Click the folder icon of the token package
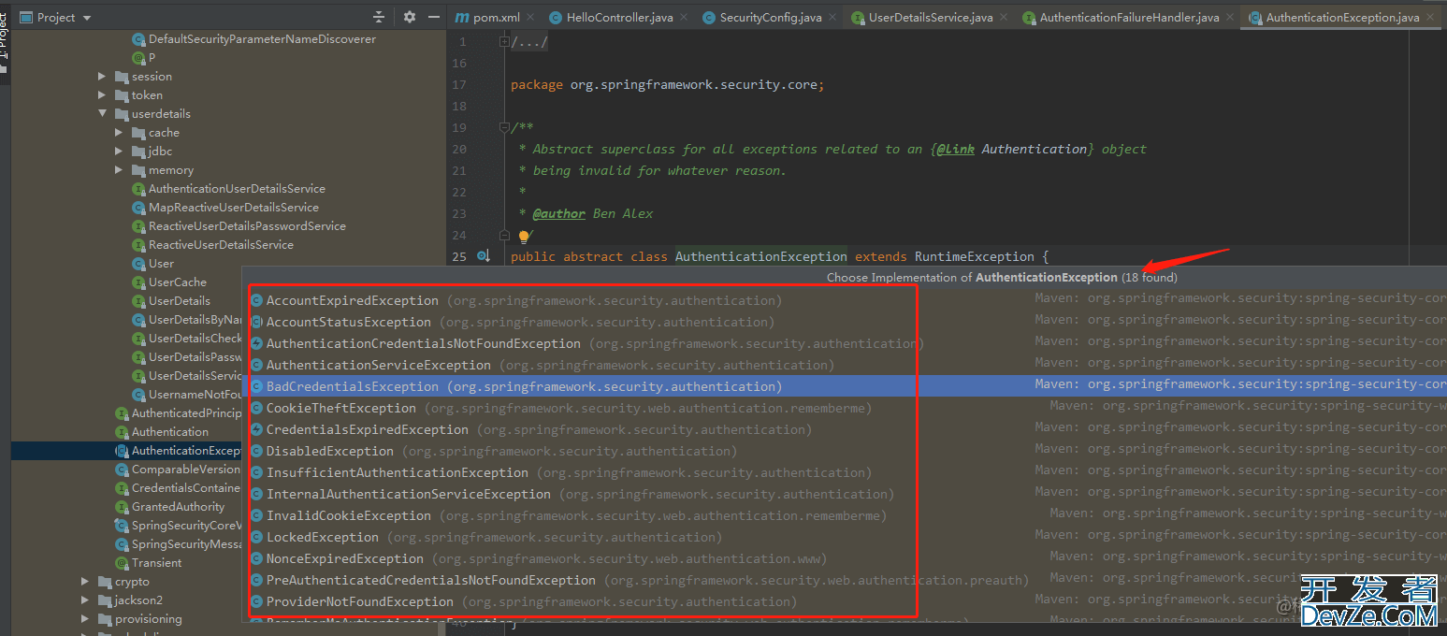 (x=122, y=95)
